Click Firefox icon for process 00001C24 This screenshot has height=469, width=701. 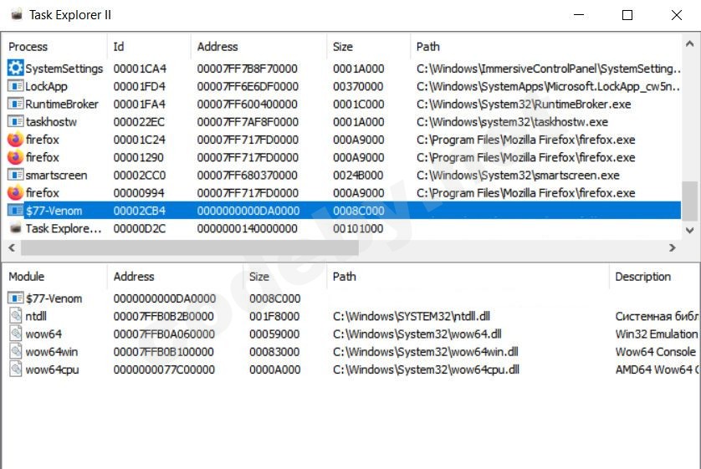click(x=15, y=140)
